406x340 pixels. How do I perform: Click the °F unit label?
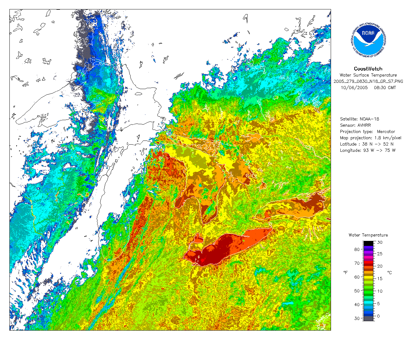tap(345, 273)
